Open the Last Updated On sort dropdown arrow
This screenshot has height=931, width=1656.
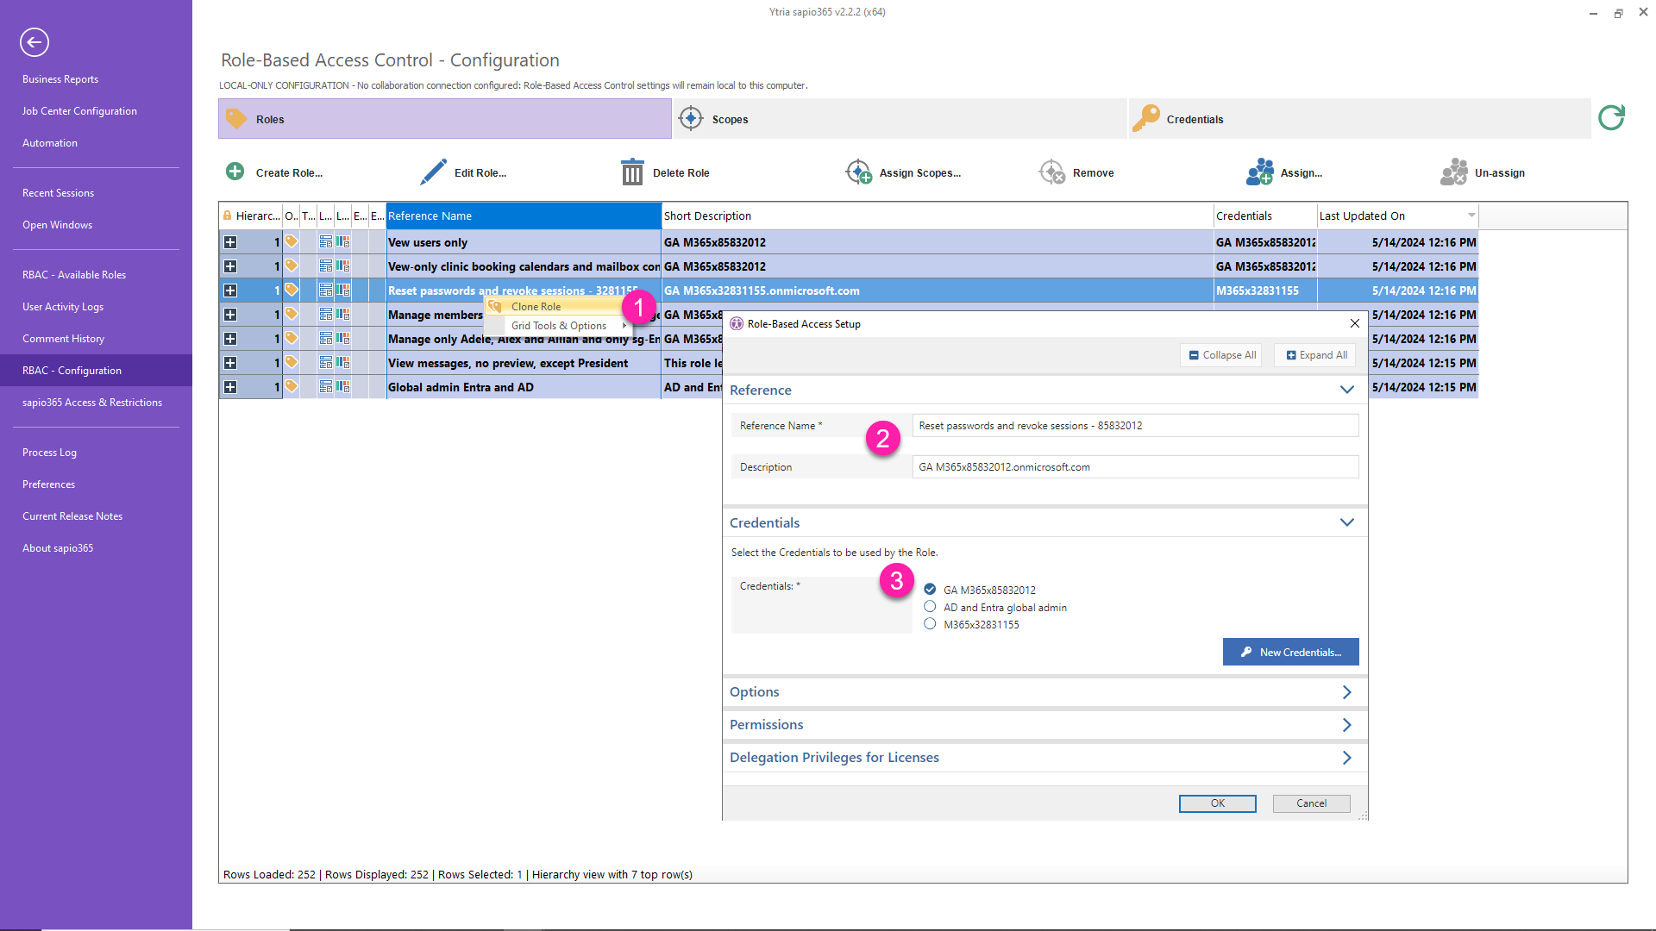click(1471, 216)
